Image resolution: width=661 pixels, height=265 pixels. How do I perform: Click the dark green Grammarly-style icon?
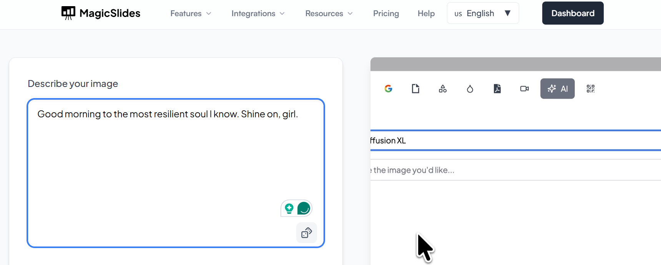tap(304, 208)
